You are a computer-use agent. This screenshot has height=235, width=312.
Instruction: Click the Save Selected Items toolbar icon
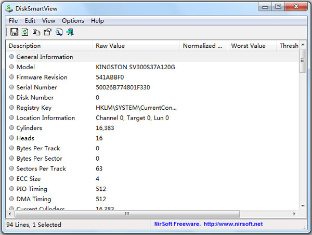point(14,32)
